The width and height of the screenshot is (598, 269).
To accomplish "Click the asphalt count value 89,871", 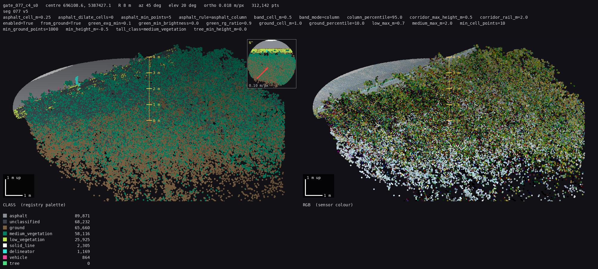I will pyautogui.click(x=82, y=216).
